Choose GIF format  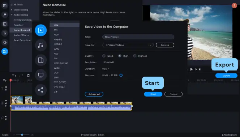coord(56,92)
